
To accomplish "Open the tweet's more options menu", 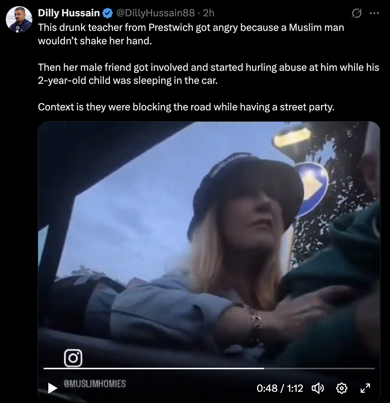I will [x=374, y=13].
